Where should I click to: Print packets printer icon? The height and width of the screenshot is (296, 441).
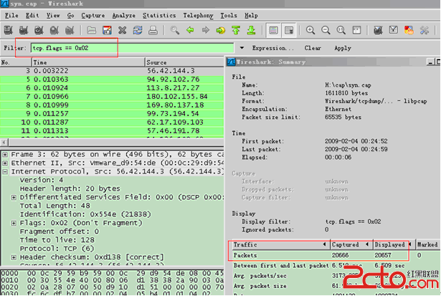153,30
